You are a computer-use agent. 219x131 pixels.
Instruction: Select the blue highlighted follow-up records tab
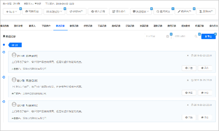[60, 26]
